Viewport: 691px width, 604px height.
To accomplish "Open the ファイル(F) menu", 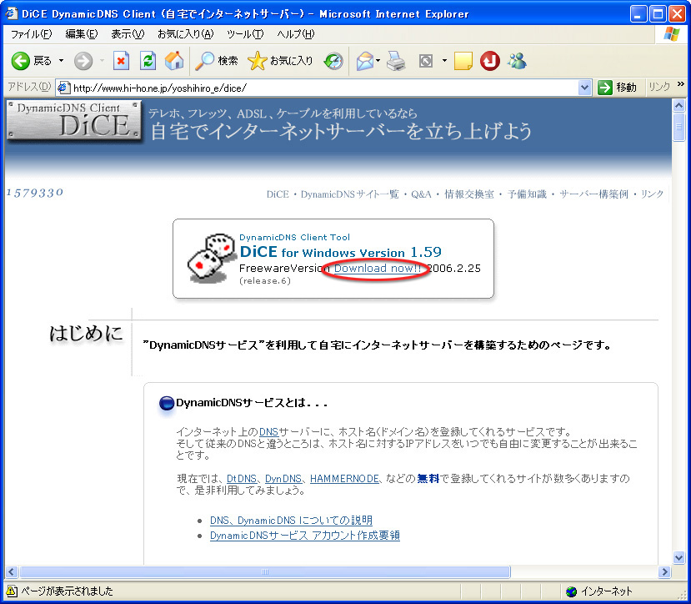I will point(31,34).
